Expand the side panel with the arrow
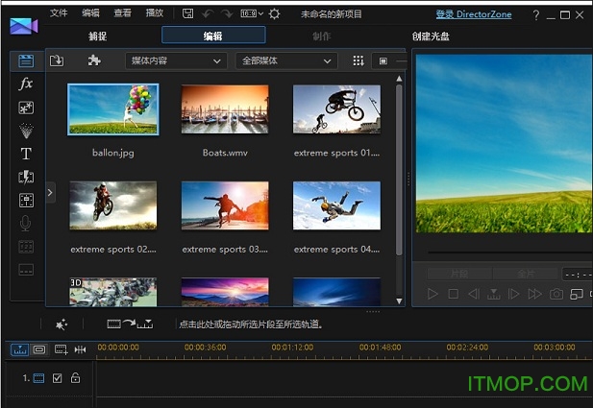The height and width of the screenshot is (408, 593). click(50, 193)
